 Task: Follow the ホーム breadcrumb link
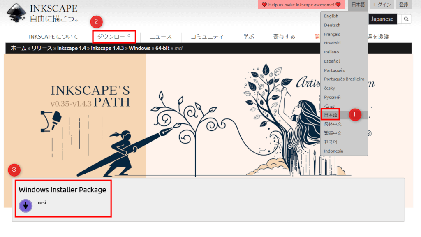19,48
